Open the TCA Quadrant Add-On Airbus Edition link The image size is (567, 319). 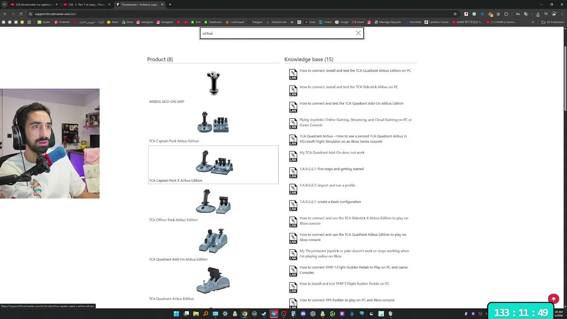click(x=178, y=259)
